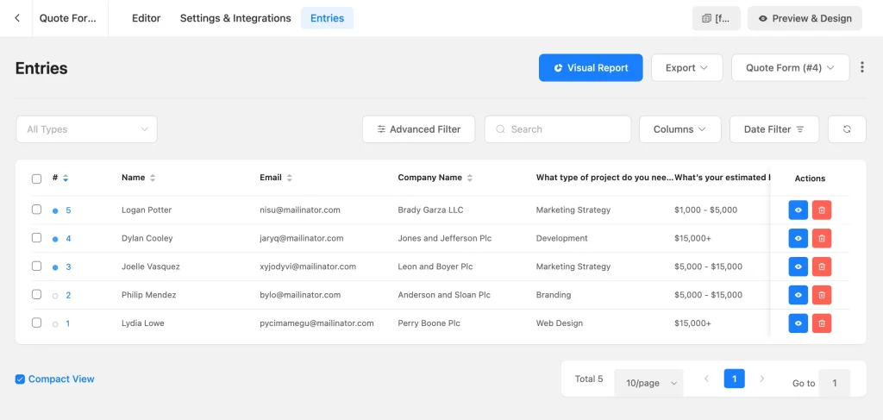The height and width of the screenshot is (420, 883).
Task: Disable the Compact View checkbox
Action: [20, 379]
